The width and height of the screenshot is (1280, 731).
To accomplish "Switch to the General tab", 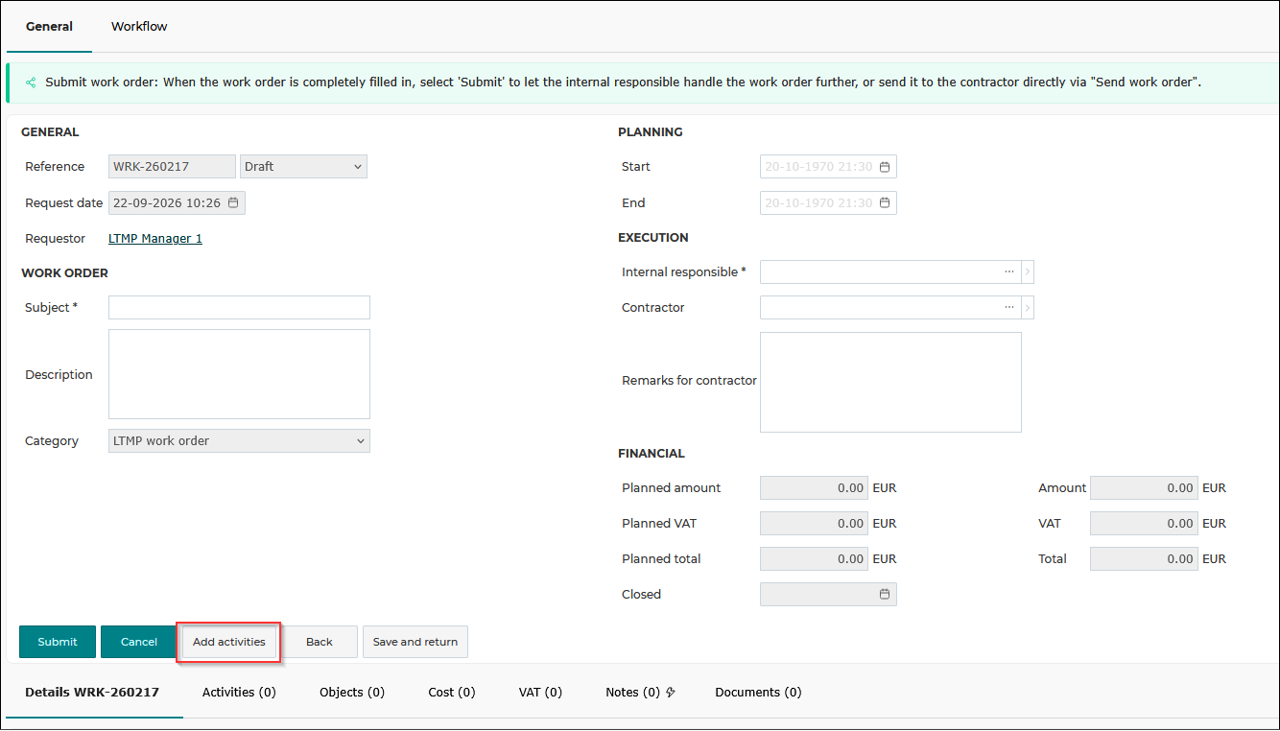I will [x=49, y=26].
